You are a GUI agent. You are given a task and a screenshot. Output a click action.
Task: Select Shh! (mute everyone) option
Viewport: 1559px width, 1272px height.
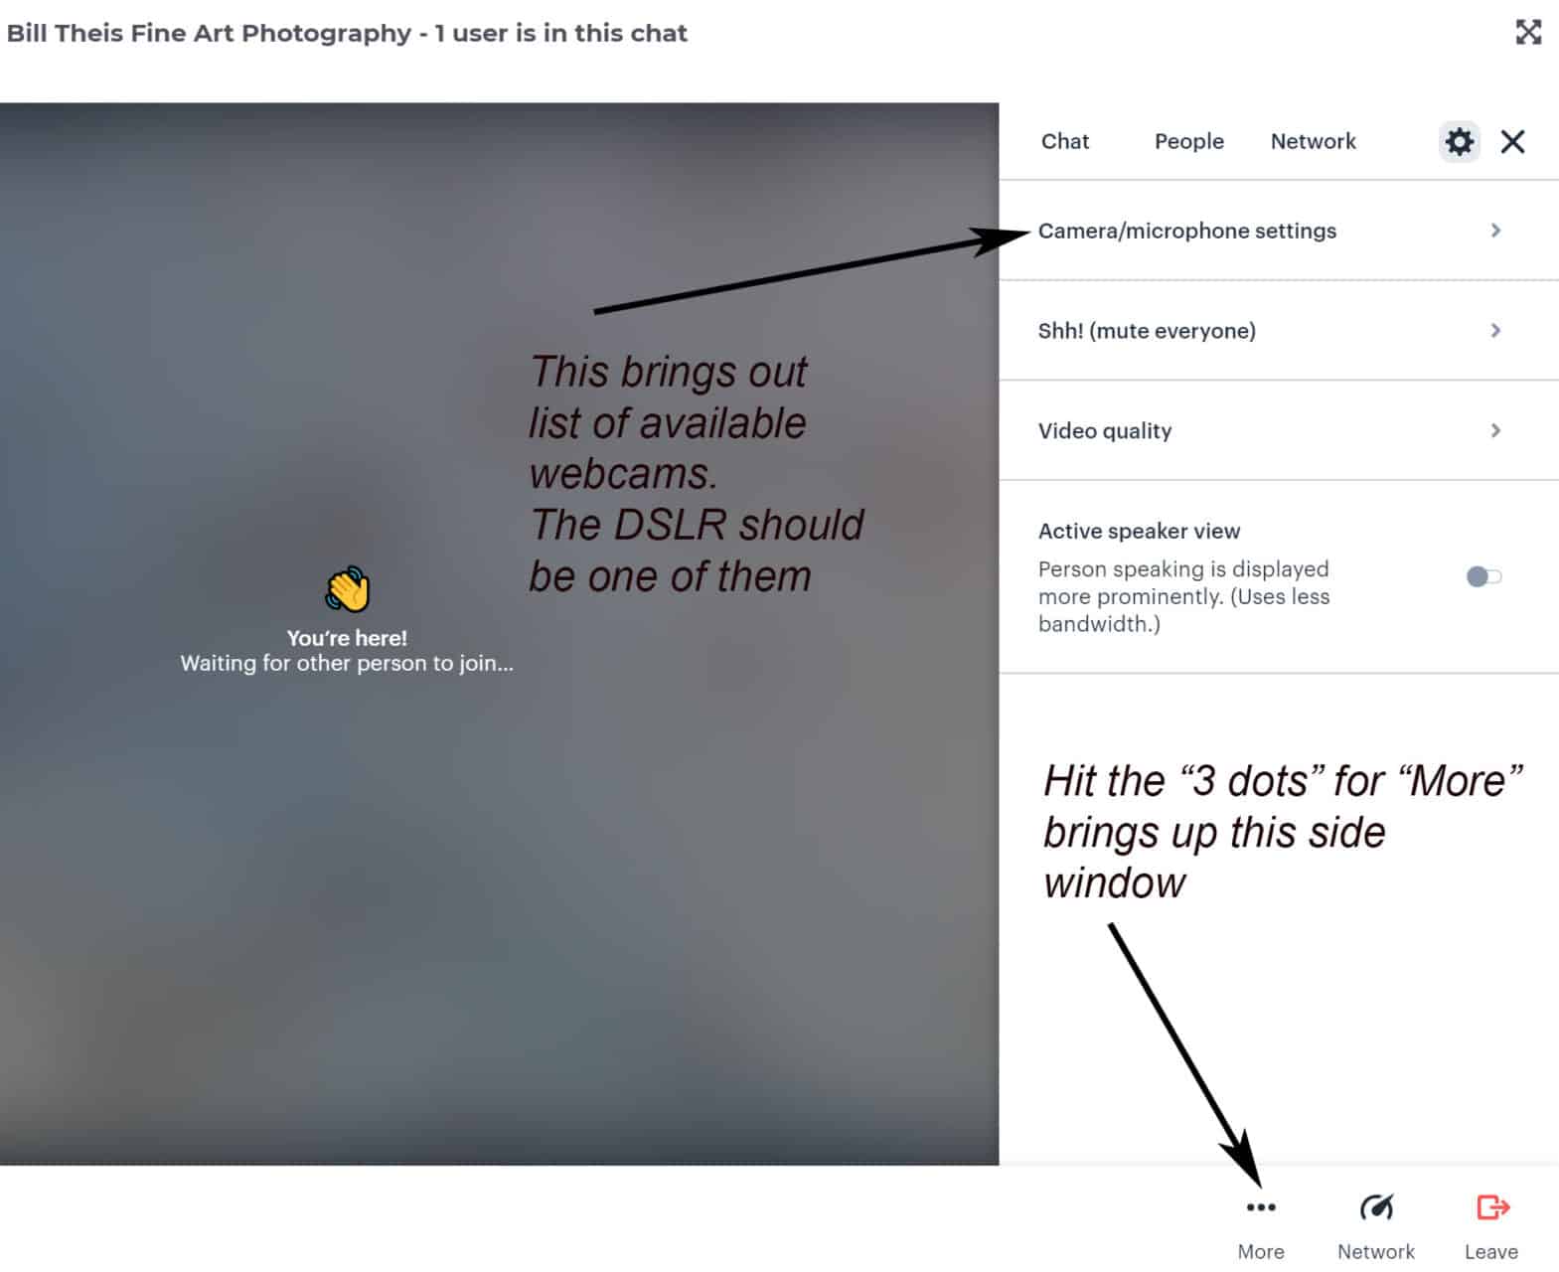point(1279,330)
